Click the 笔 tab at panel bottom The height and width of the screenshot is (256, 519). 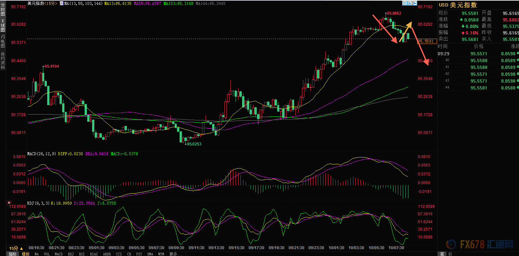[442, 254]
